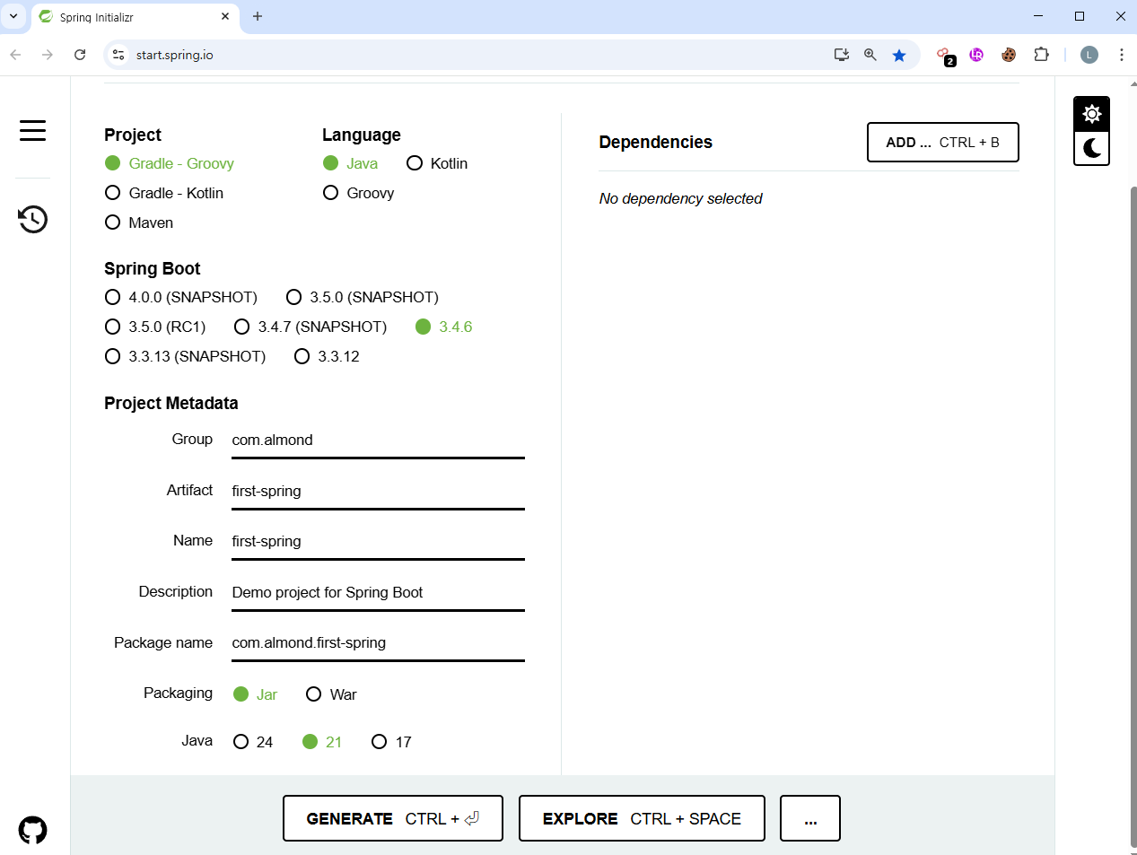The height and width of the screenshot is (855, 1137).
Task: Open the zoom magnifier icon
Action: (x=870, y=55)
